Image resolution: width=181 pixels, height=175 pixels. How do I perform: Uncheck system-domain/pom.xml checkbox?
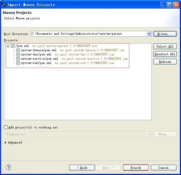click(18, 50)
